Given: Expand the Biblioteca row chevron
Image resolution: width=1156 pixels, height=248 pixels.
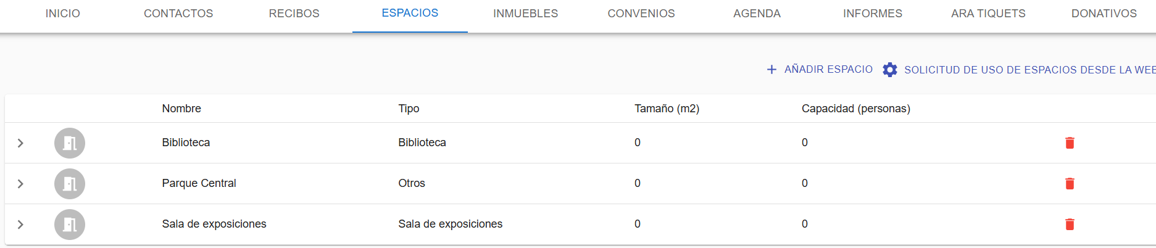Looking at the screenshot, I should tap(20, 143).
